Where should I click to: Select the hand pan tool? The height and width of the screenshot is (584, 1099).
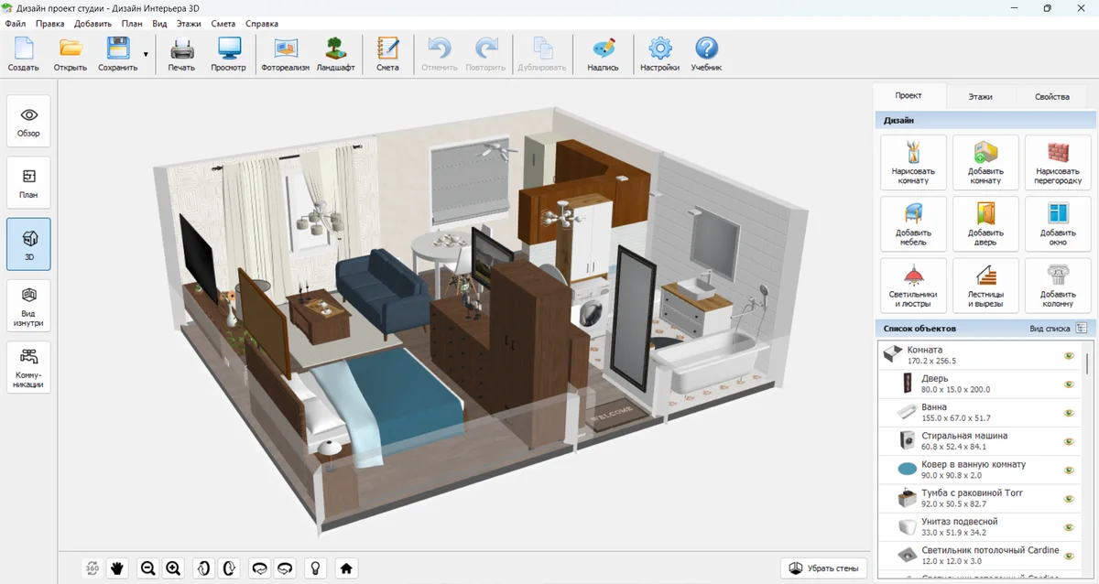coord(117,568)
